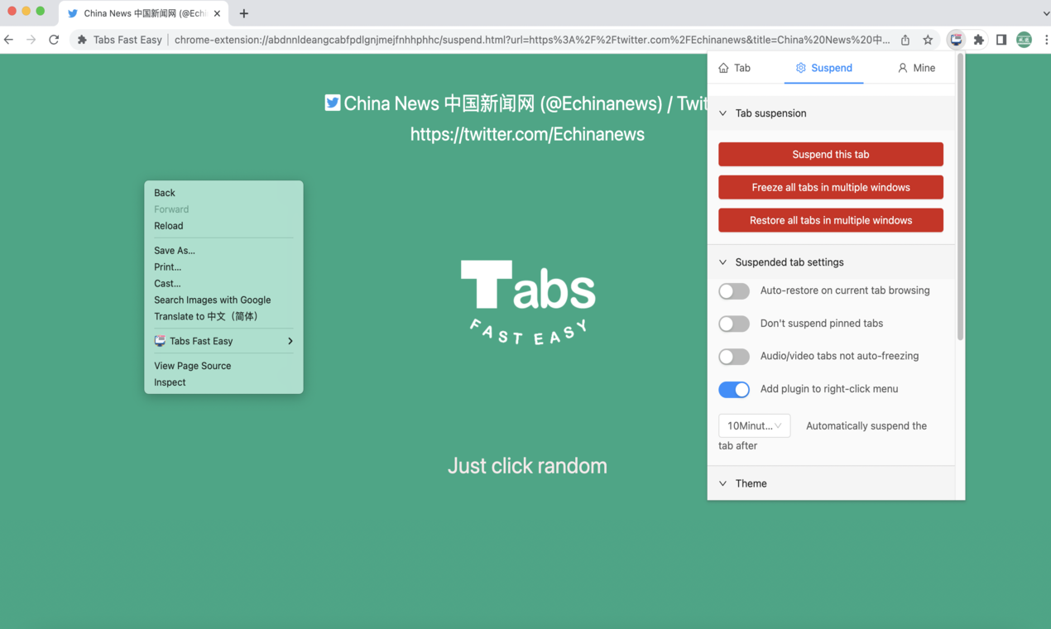Click Suspend this tab button

pos(831,155)
